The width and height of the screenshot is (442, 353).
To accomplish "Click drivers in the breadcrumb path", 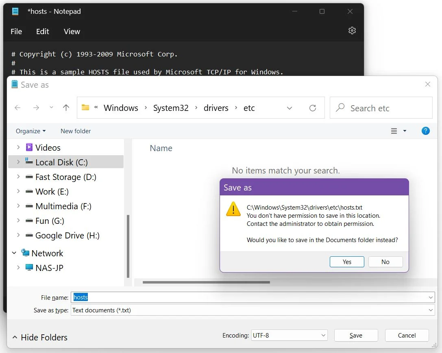I will pyautogui.click(x=216, y=108).
